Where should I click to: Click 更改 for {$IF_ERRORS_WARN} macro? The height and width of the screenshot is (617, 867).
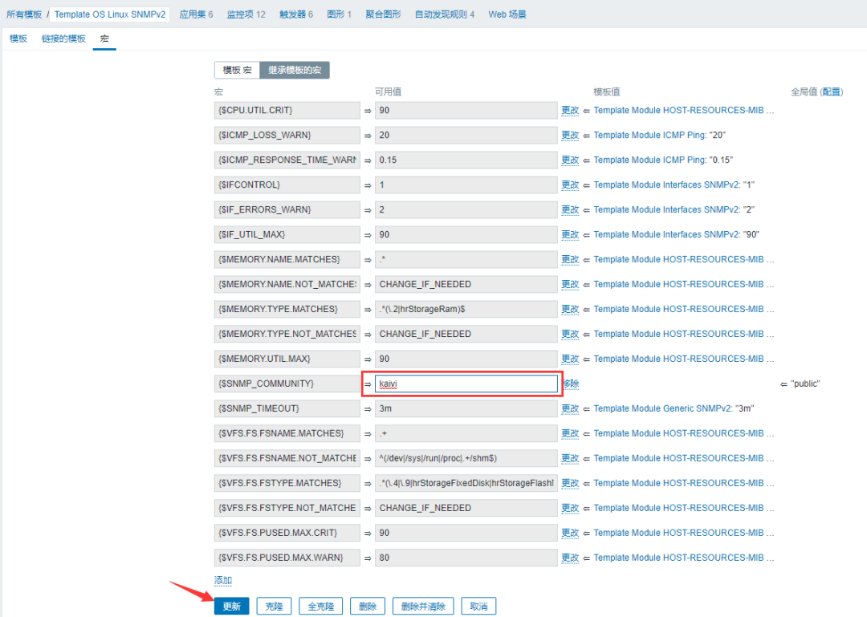pyautogui.click(x=570, y=210)
